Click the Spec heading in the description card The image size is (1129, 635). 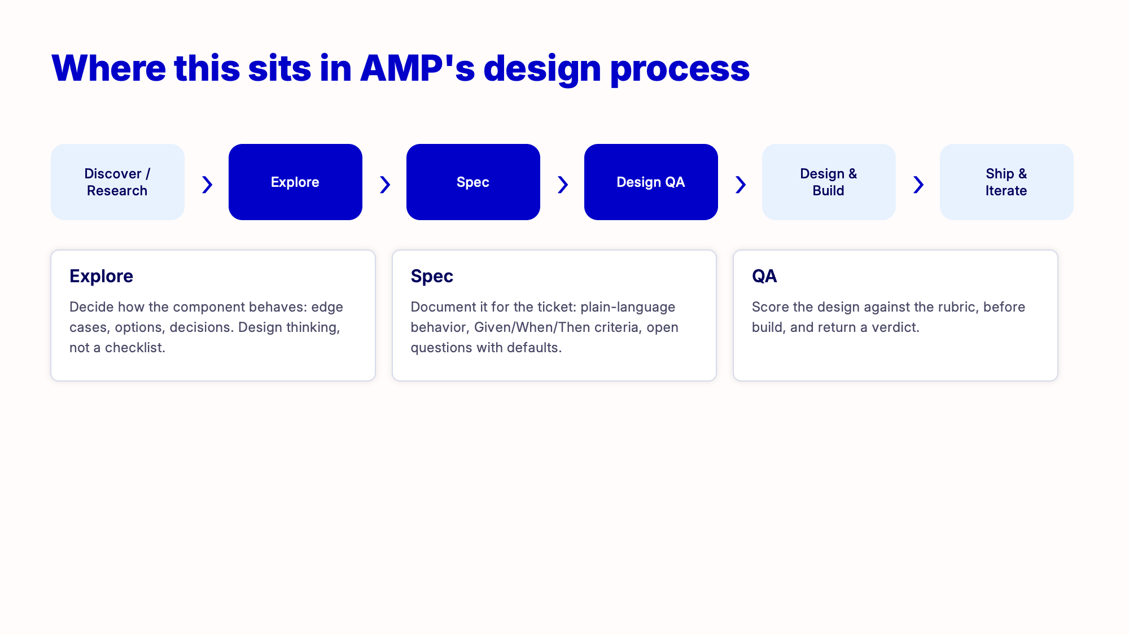pos(432,276)
